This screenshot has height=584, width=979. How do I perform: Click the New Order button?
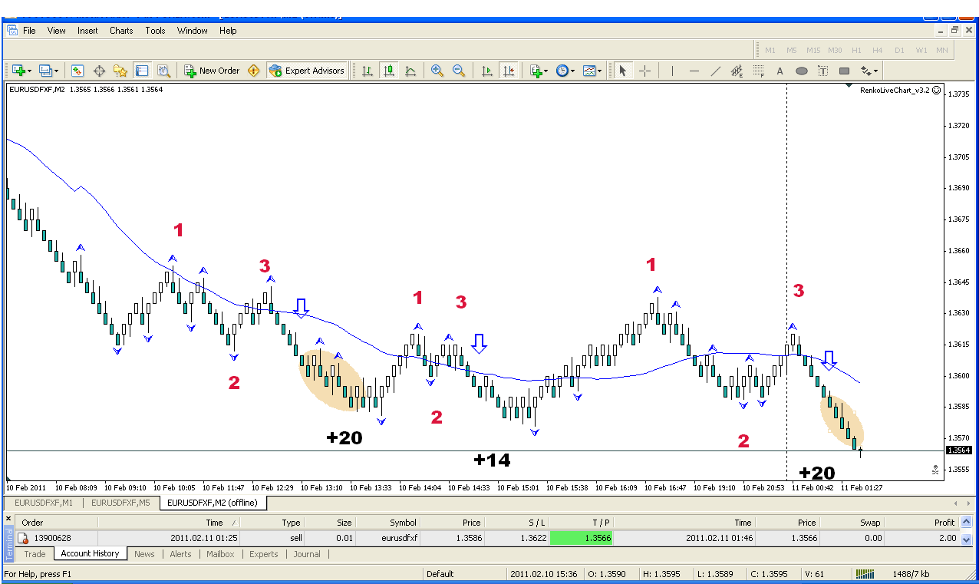(x=213, y=71)
